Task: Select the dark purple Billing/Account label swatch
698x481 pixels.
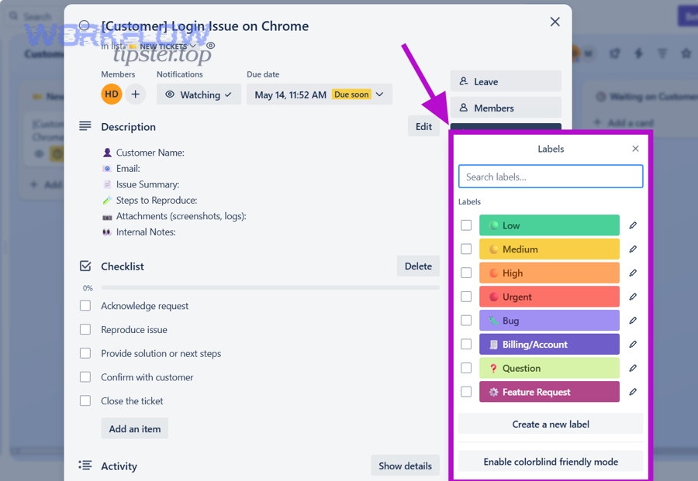Action: [549, 344]
